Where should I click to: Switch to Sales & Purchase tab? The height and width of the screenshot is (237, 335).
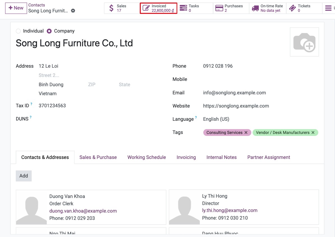click(98, 157)
